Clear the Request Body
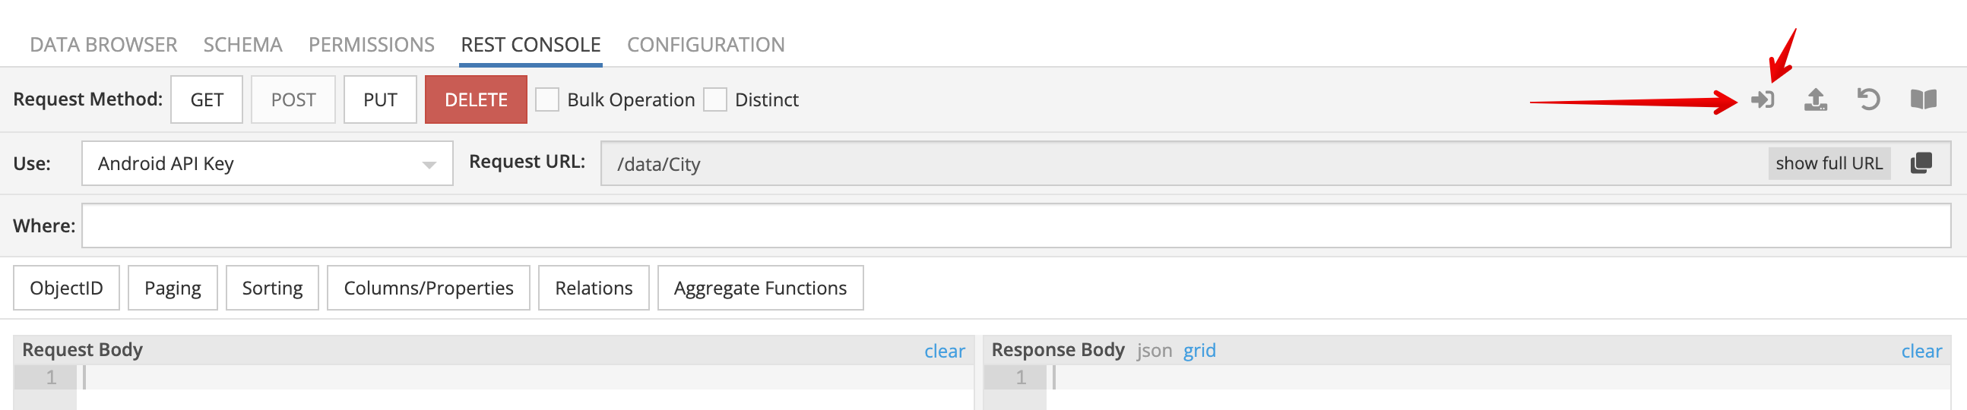Screen dimensions: 1967x410 945,352
